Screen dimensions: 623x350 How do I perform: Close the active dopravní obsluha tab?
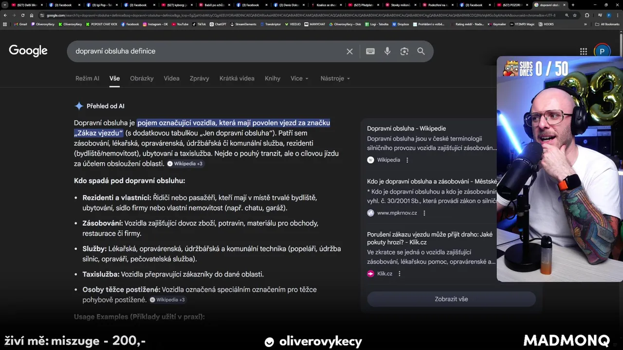click(564, 5)
